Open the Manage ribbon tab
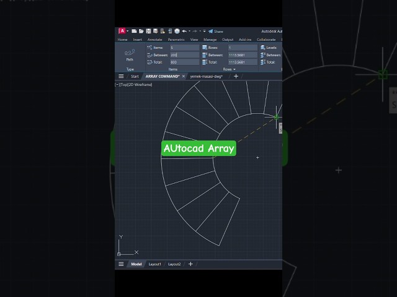397x297 pixels. [x=210, y=40]
